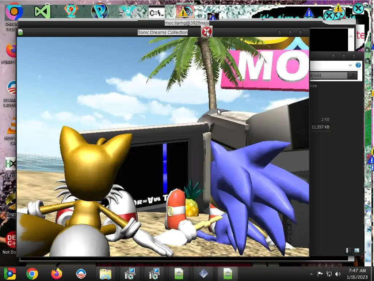This screenshot has height=281, width=374.
Task: Click the Sonic Dreams Collection title text
Action: pos(163,32)
